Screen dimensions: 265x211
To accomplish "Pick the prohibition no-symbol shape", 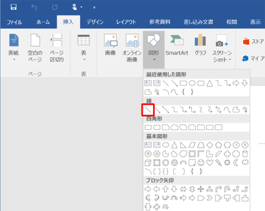I will [174, 163].
